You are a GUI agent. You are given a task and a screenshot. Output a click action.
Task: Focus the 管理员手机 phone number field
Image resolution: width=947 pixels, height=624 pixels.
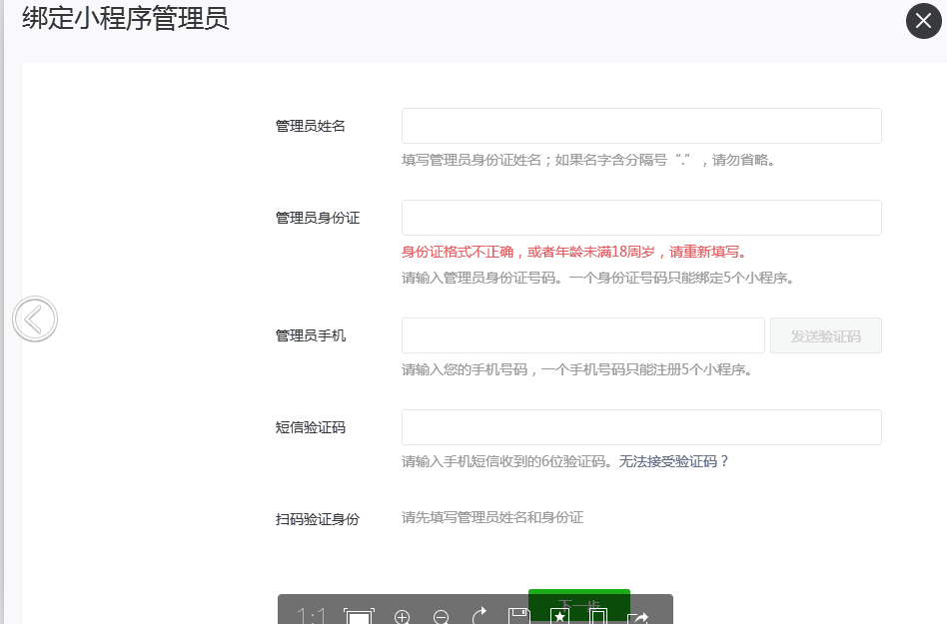click(583, 335)
